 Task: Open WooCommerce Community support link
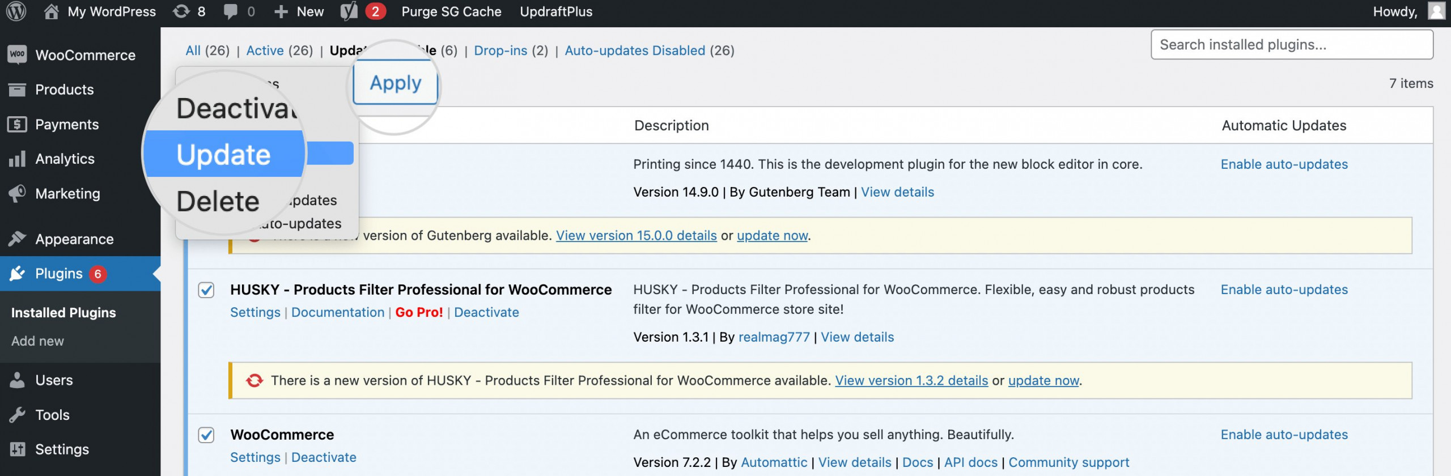1068,462
